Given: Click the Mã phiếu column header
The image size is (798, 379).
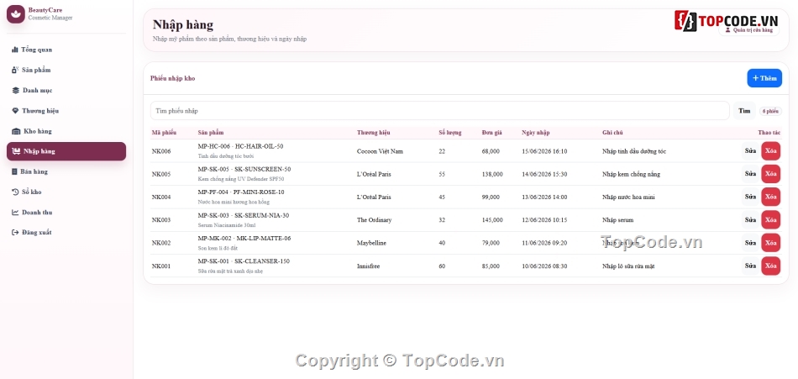Looking at the screenshot, I should pos(164,133).
